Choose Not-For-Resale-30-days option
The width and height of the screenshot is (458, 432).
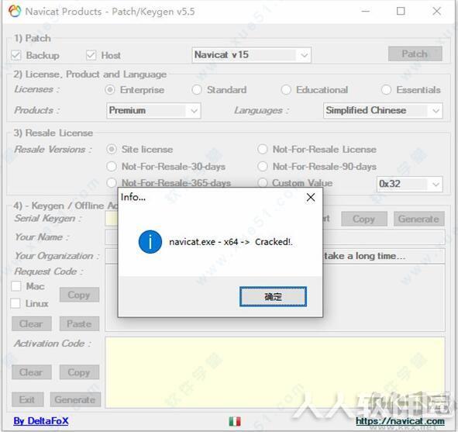point(112,166)
